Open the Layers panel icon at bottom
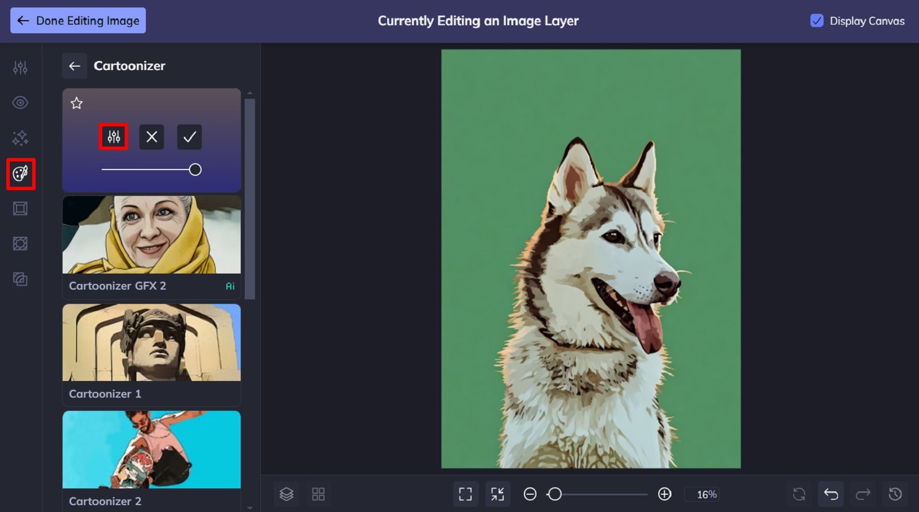Screen dimensions: 919x512 click(287, 494)
